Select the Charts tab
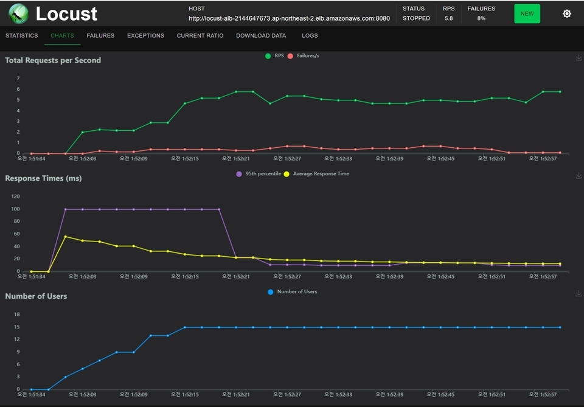Image resolution: width=584 pixels, height=407 pixels. (x=62, y=36)
